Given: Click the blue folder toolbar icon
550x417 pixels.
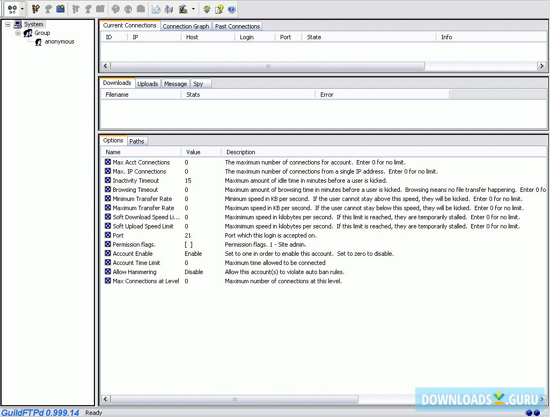Looking at the screenshot, I should click(x=61, y=9).
